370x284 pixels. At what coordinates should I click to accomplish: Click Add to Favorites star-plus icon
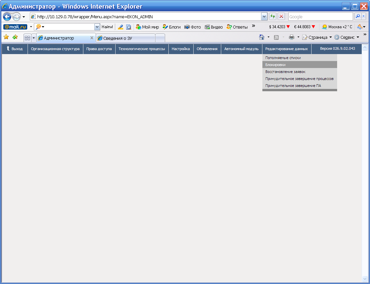(15, 37)
